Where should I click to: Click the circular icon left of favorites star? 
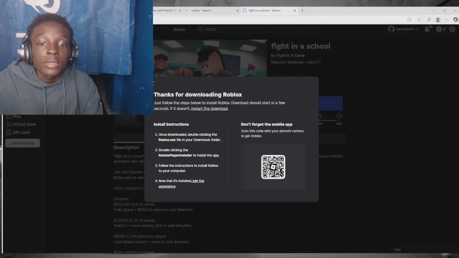pyautogui.click(x=409, y=20)
